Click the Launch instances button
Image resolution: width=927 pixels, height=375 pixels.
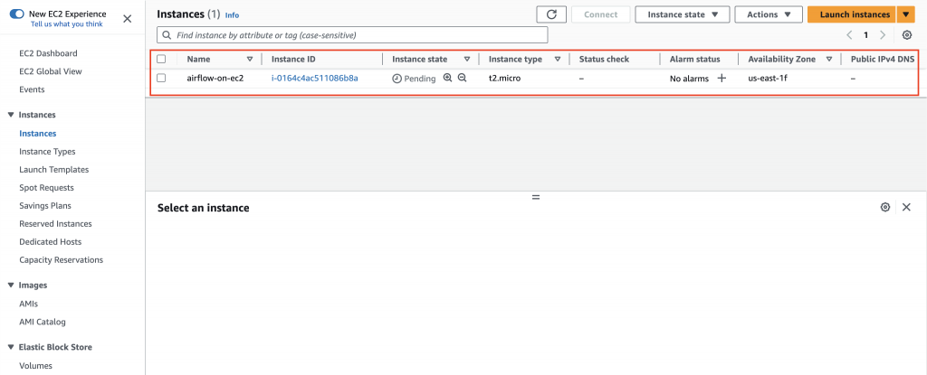pyautogui.click(x=852, y=14)
